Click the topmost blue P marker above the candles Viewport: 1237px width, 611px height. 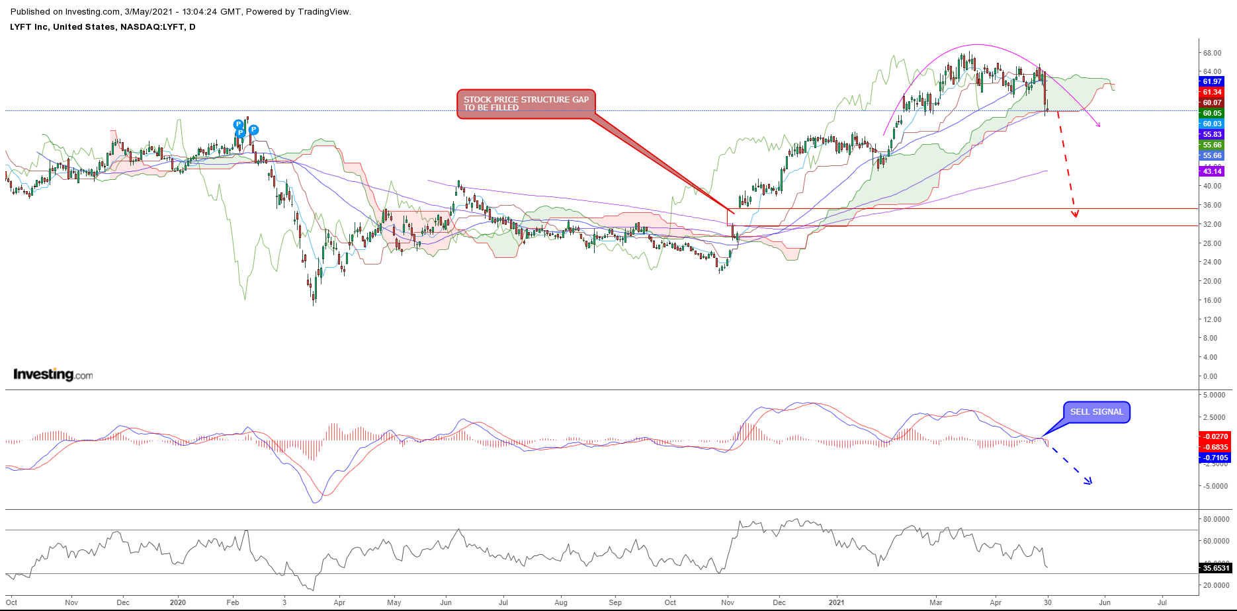coord(238,124)
